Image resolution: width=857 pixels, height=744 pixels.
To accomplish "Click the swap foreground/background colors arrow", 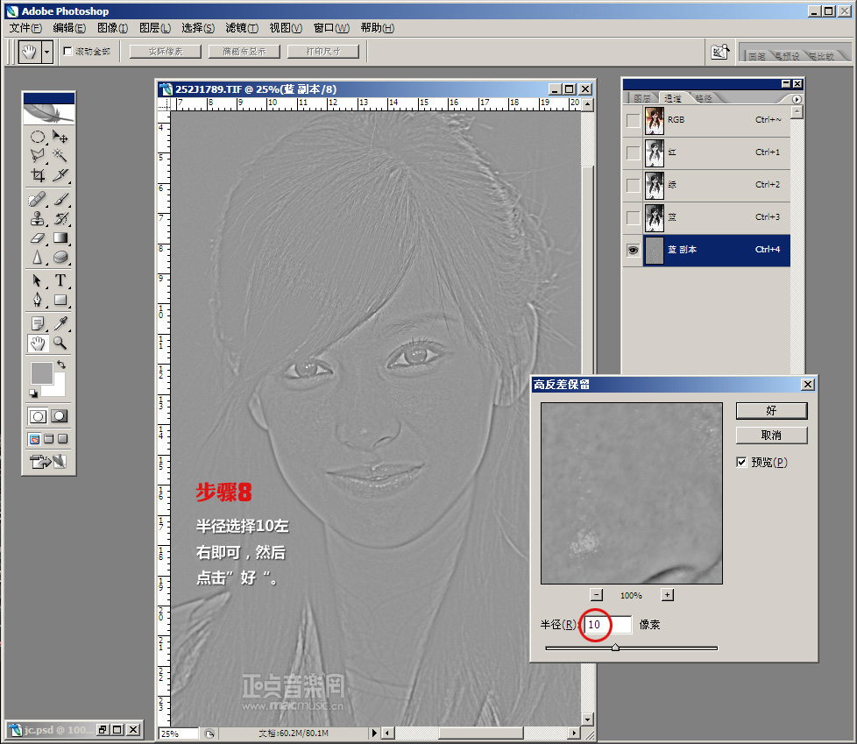I will point(61,364).
